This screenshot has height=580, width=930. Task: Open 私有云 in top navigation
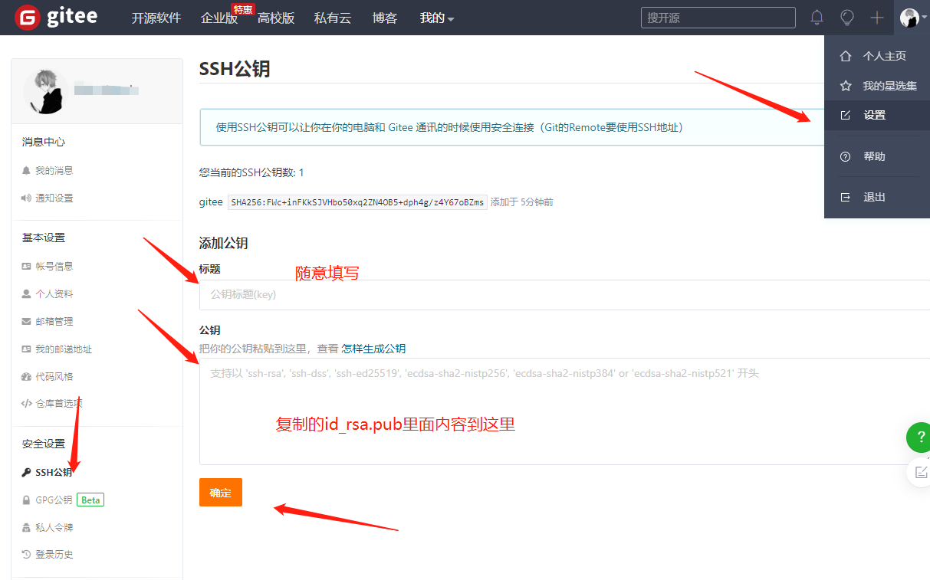333,18
